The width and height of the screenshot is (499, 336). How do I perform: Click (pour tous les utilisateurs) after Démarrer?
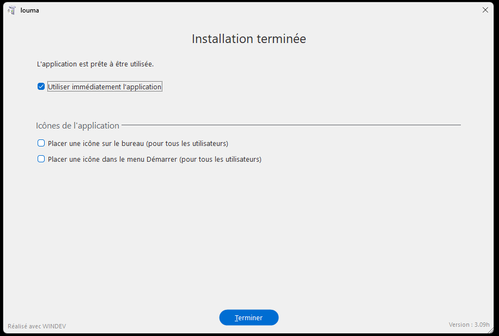(x=221, y=159)
